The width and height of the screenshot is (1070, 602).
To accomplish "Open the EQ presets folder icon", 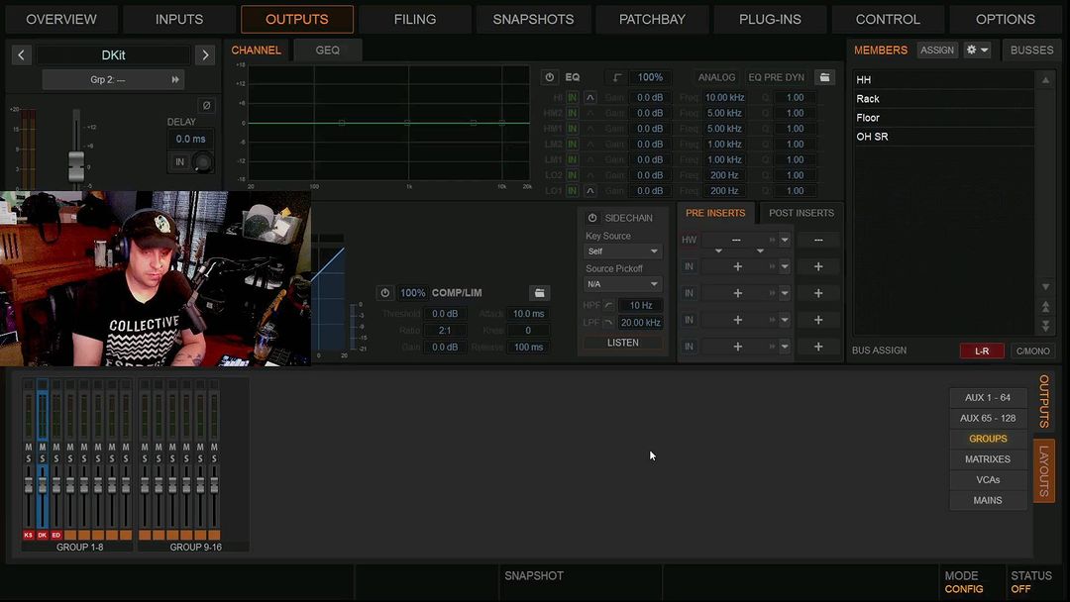I will pyautogui.click(x=823, y=77).
